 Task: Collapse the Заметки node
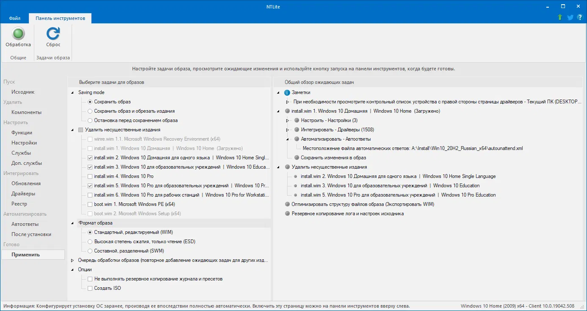tap(278, 92)
